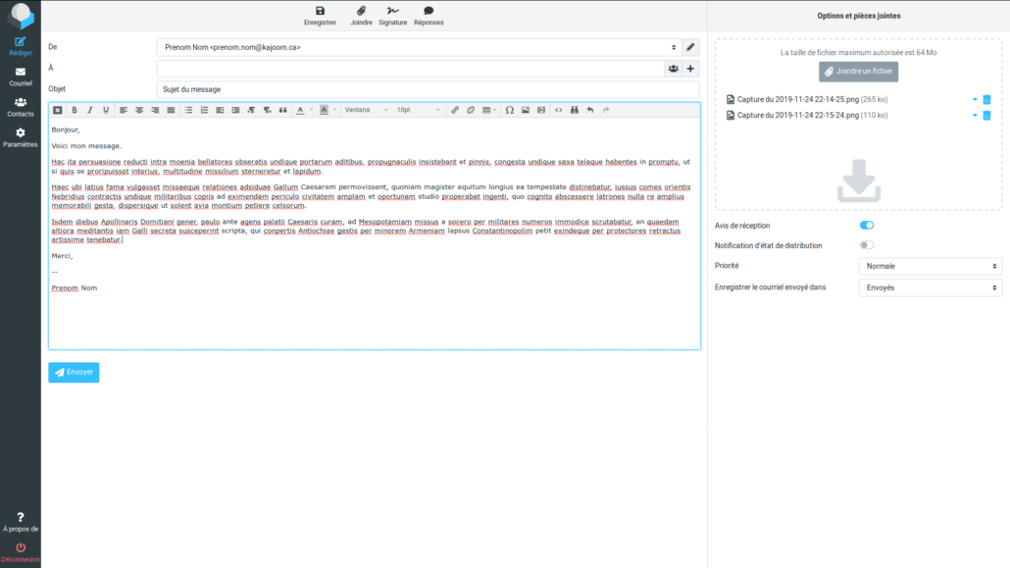Open the Signature tool
Viewport: 1010px width, 568px height.
(x=393, y=16)
